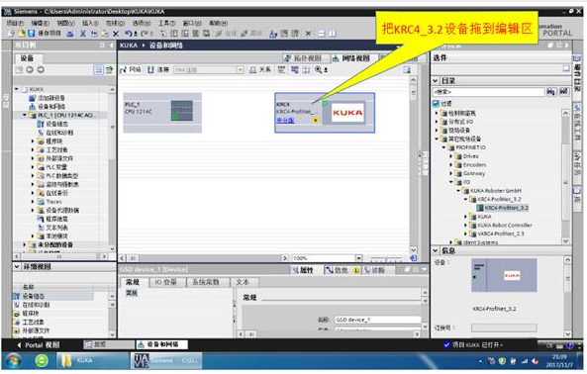587x374 pixels.
Task: Open the IO 变量 properties tab
Action: point(165,282)
